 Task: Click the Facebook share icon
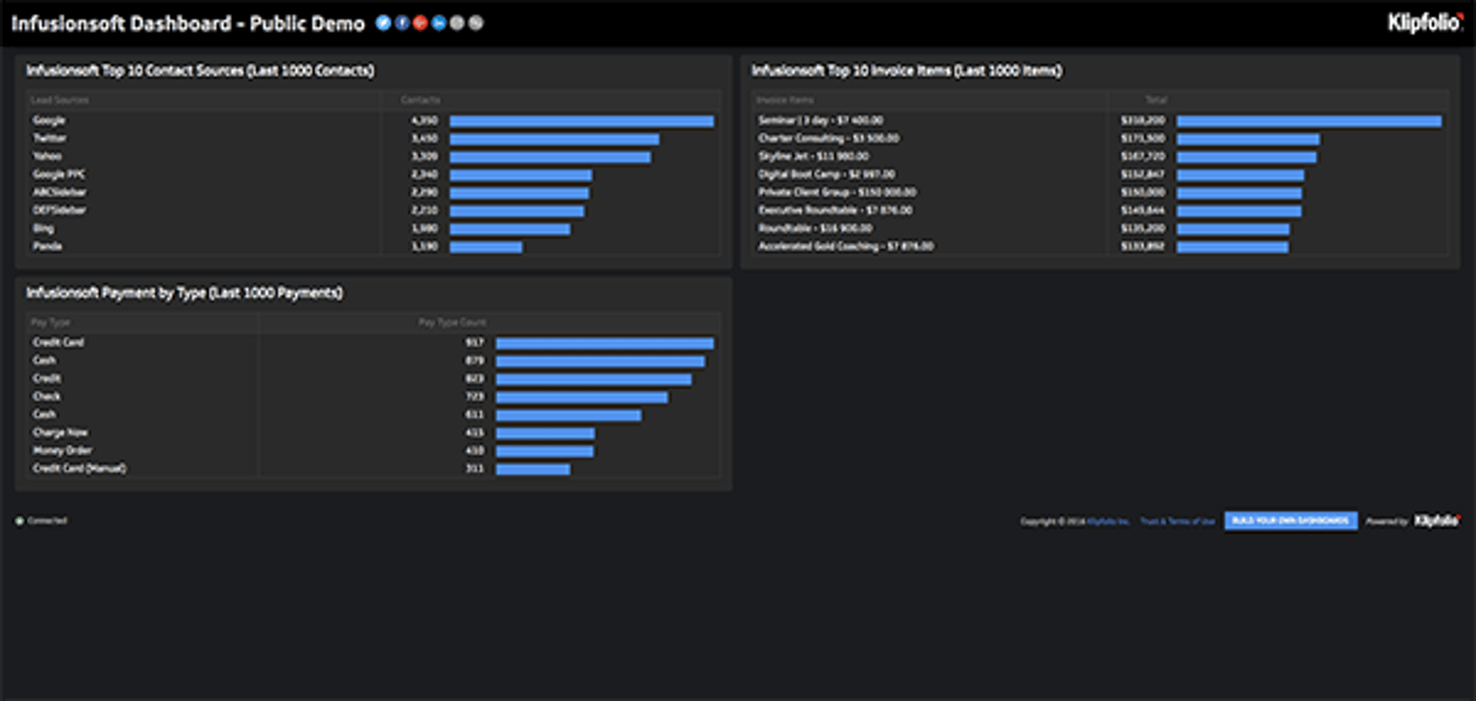[x=401, y=23]
